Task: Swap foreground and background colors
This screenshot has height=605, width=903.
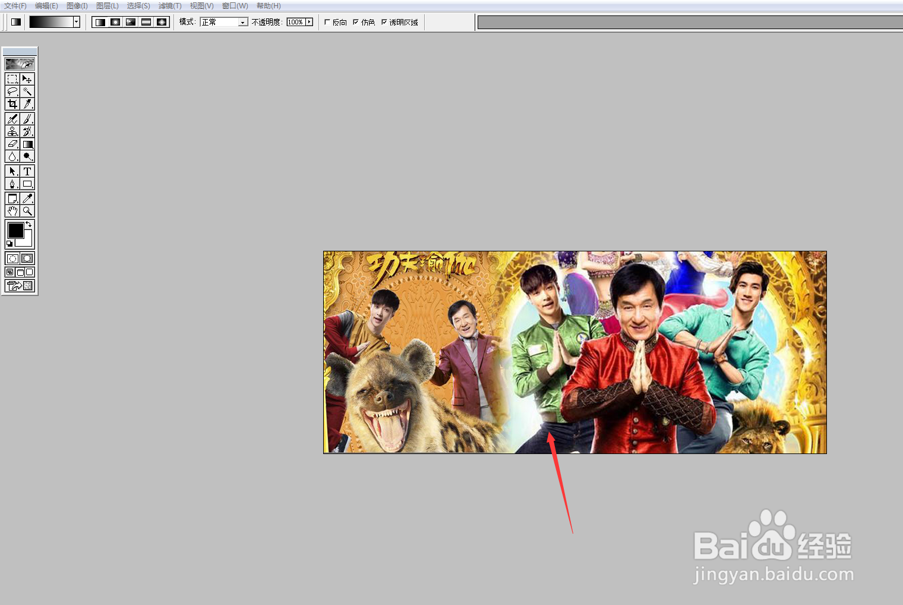Action: tap(29, 225)
